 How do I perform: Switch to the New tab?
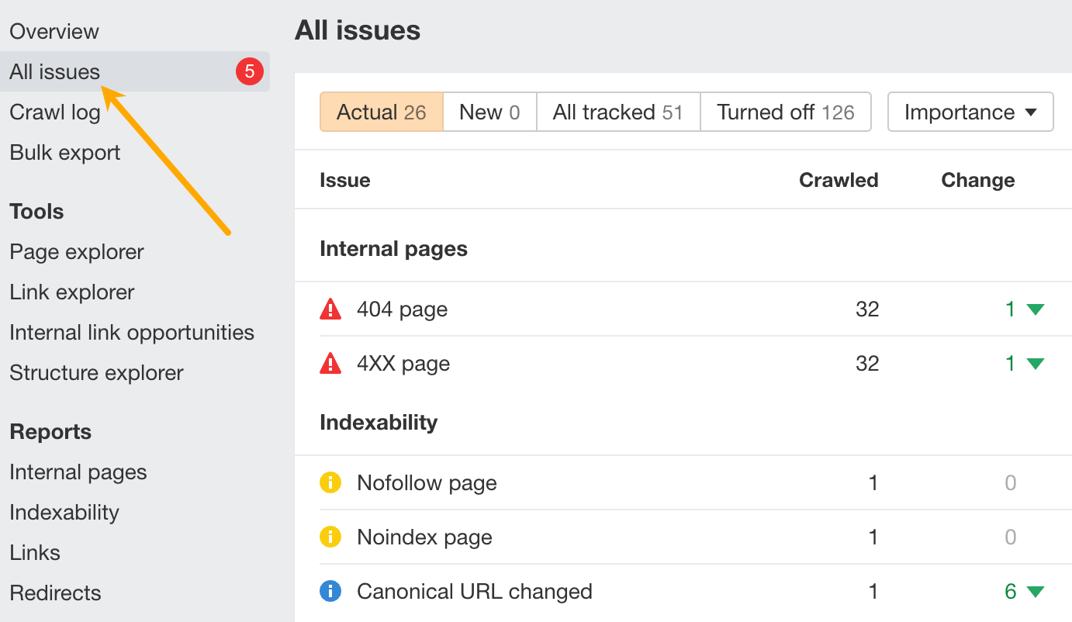tap(489, 112)
